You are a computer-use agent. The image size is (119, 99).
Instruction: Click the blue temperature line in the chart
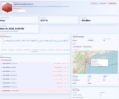(x=36, y=41)
